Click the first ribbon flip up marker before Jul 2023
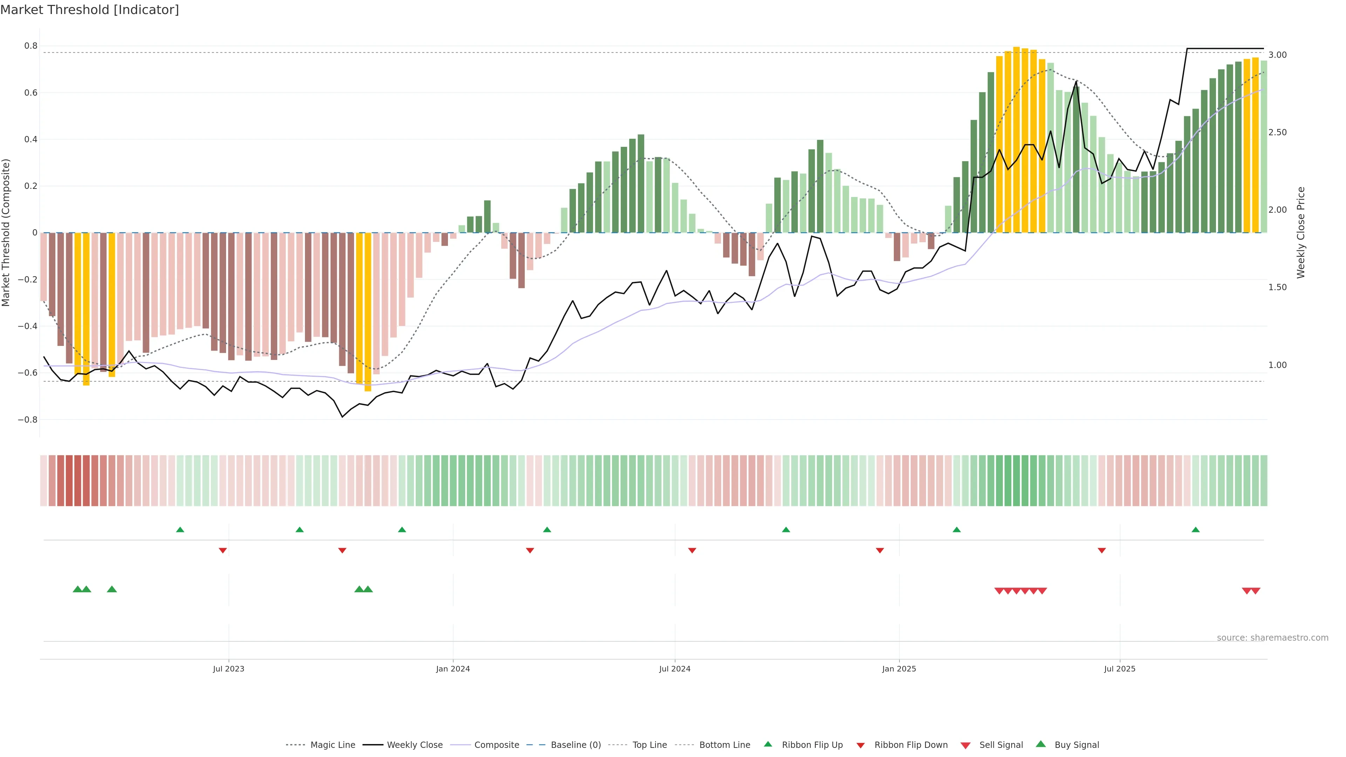The width and height of the screenshot is (1346, 757). pos(180,530)
